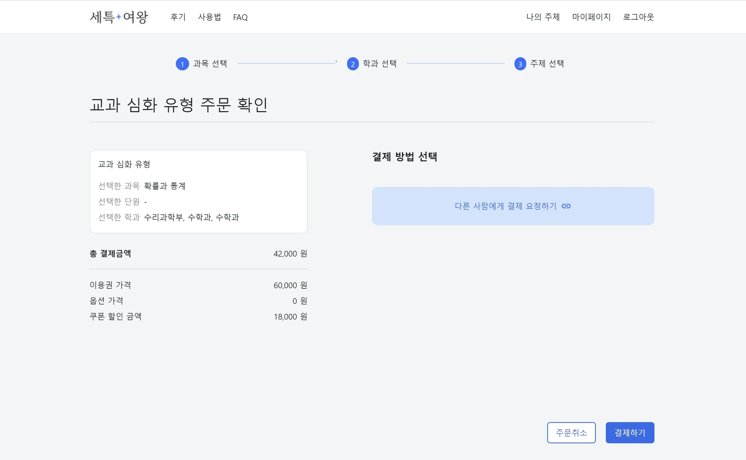The width and height of the screenshot is (746, 460).
Task: Click the 학과 선택 step label
Action: coord(380,64)
